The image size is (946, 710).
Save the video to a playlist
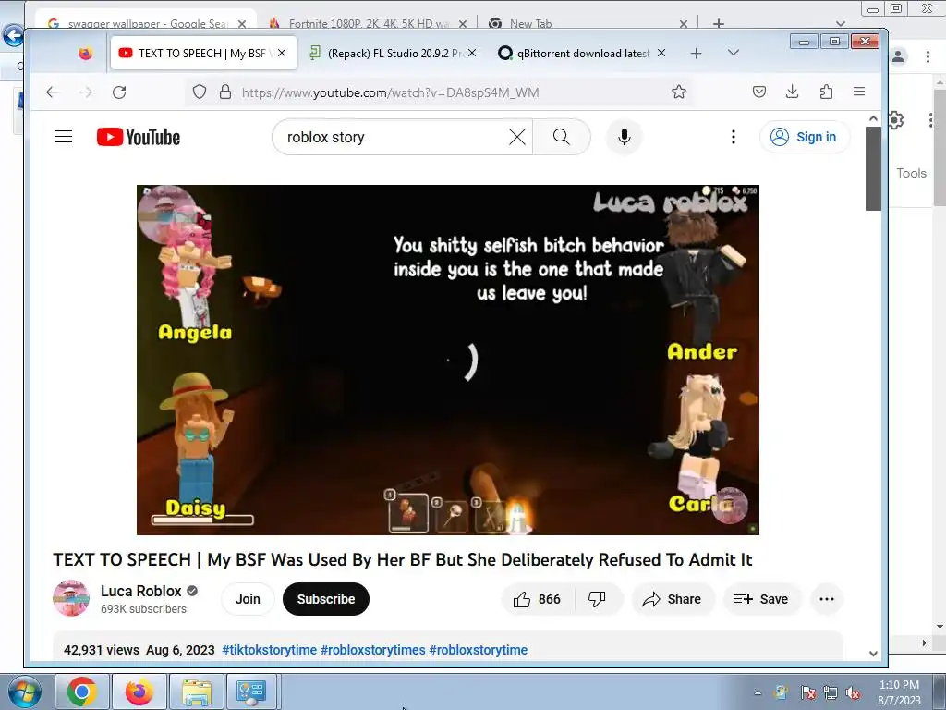761,599
